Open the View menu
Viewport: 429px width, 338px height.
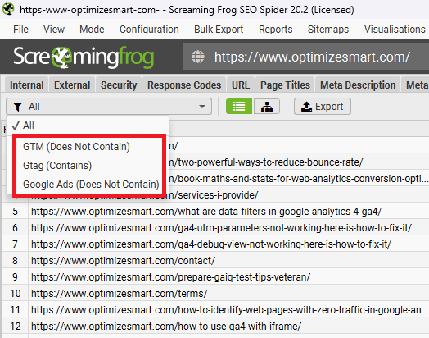(54, 30)
